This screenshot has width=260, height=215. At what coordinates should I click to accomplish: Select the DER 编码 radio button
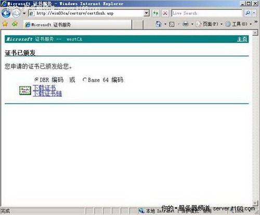coord(36,79)
